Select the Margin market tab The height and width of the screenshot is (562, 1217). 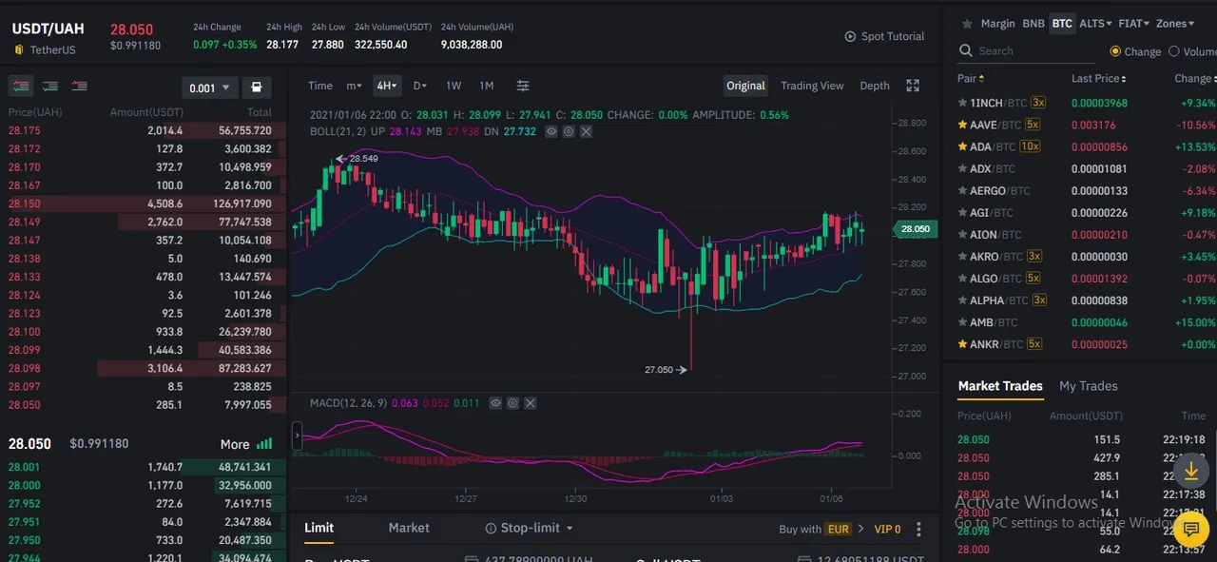997,24
